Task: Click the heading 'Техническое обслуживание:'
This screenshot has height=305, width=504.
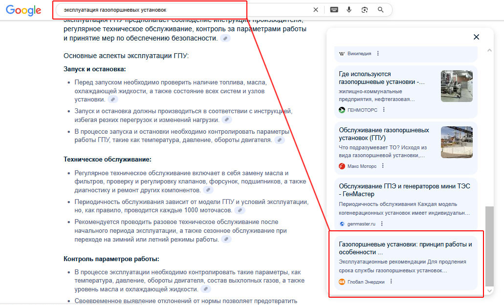Action: click(x=108, y=160)
